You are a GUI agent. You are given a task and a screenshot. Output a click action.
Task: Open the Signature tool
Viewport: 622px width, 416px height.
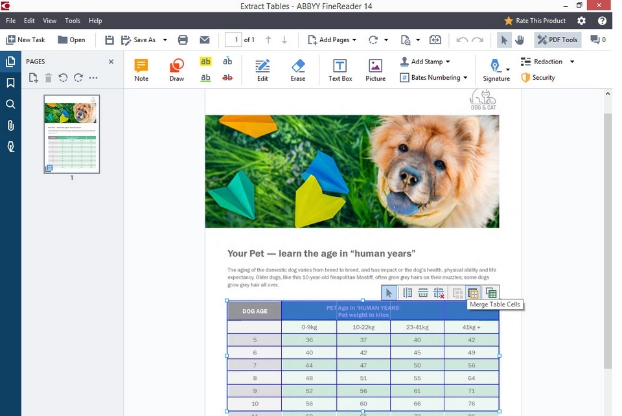pyautogui.click(x=496, y=70)
